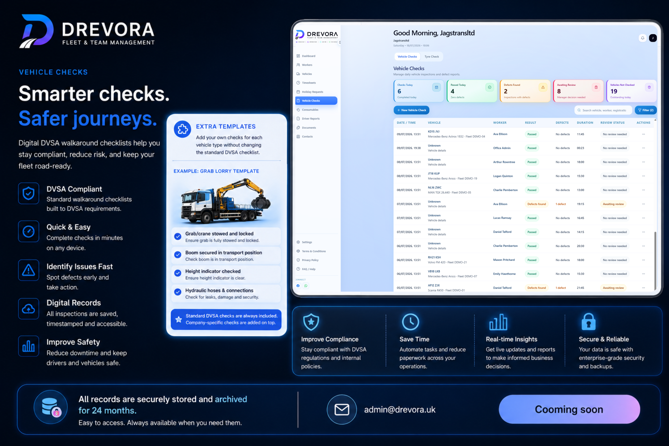This screenshot has height=446, width=669.
Task: Click the Secure & Reliable padlock icon
Action: click(589, 322)
